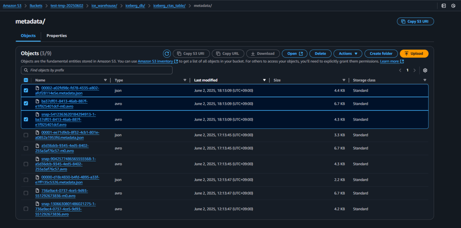
Task: Click the top-right clock icon
Action: [x=453, y=6]
